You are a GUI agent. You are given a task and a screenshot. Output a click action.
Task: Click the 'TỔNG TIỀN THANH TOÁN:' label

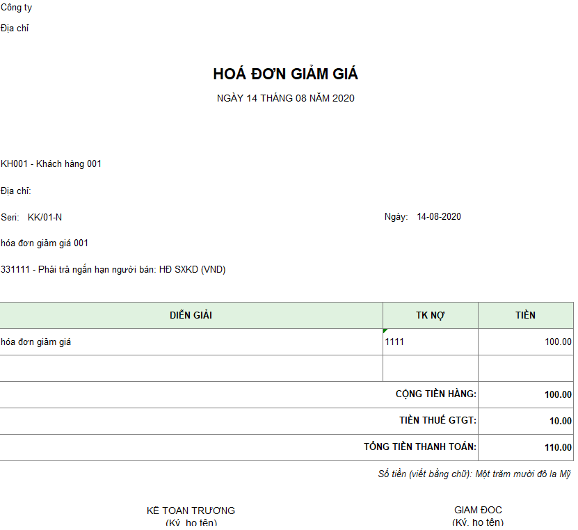(420, 447)
